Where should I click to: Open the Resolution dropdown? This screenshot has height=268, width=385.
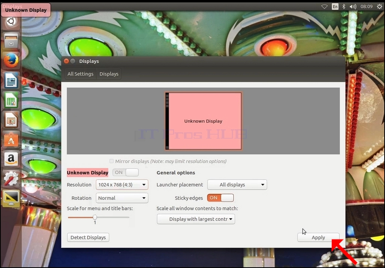122,185
